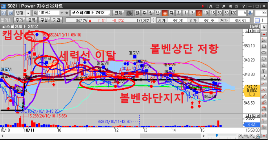Click the red up arrow toolbar scroller
The image size is (269, 141).
[x=264, y=34]
